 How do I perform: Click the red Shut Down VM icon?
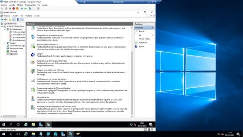coord(14,8)
